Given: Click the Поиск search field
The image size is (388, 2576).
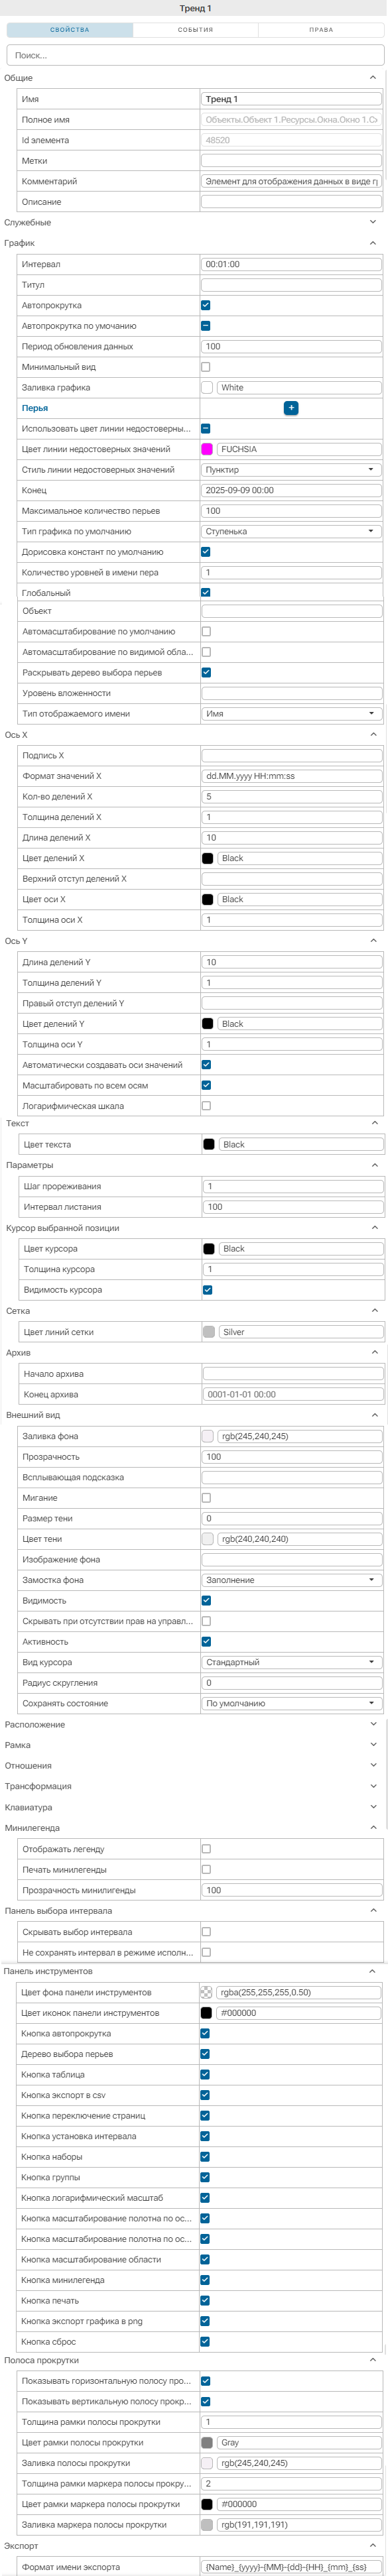Looking at the screenshot, I should 195,55.
